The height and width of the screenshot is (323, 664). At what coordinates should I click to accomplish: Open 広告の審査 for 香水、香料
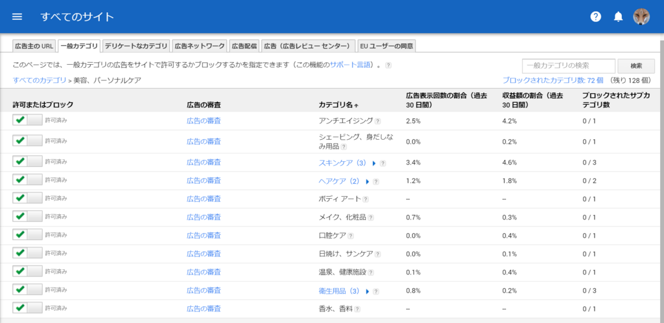[204, 309]
